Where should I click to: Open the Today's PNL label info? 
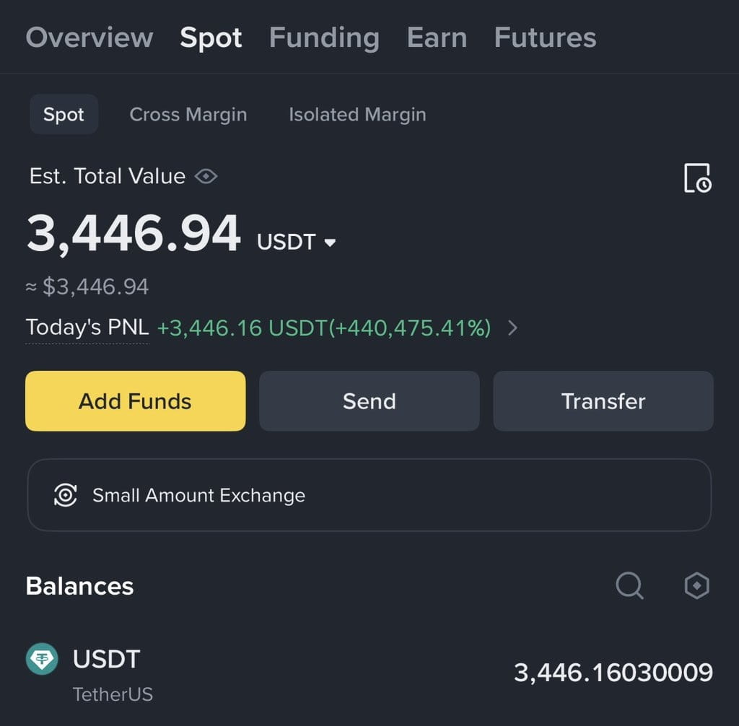[87, 328]
